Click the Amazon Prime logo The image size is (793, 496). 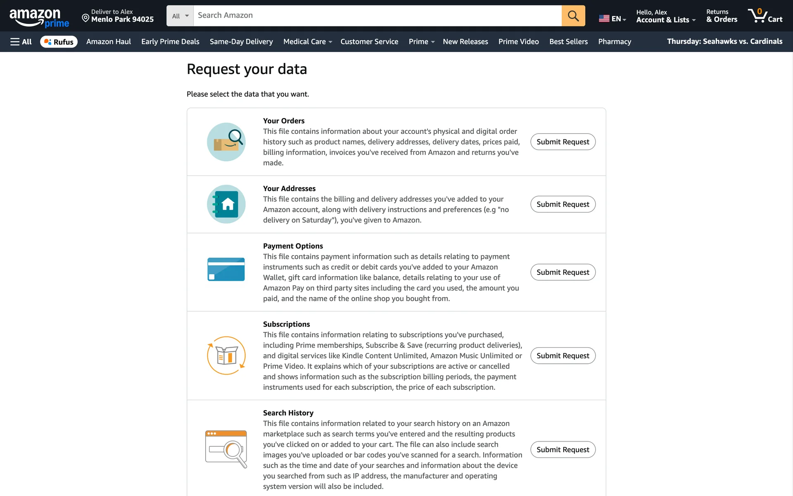(39, 17)
